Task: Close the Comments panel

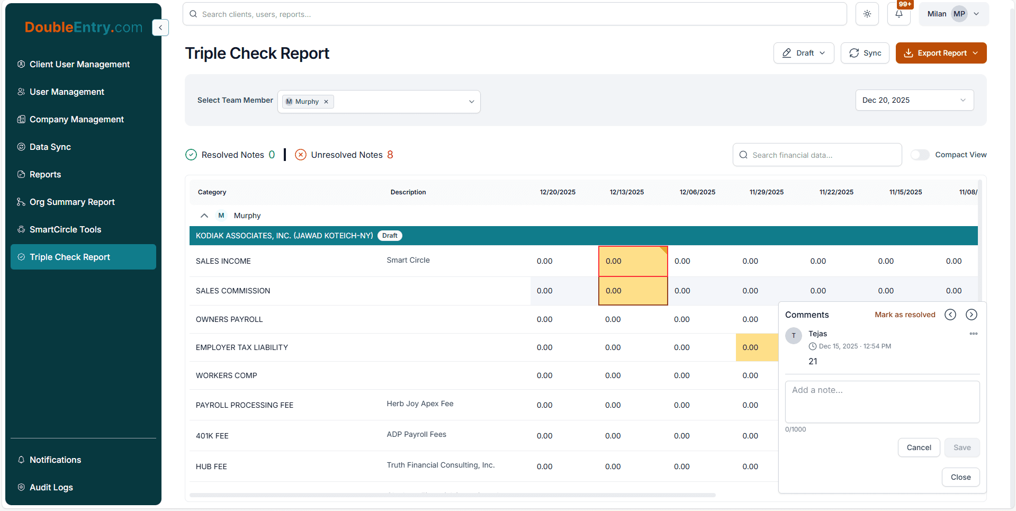Action: click(x=960, y=477)
